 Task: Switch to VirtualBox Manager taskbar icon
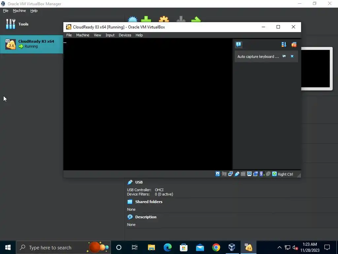point(232,247)
